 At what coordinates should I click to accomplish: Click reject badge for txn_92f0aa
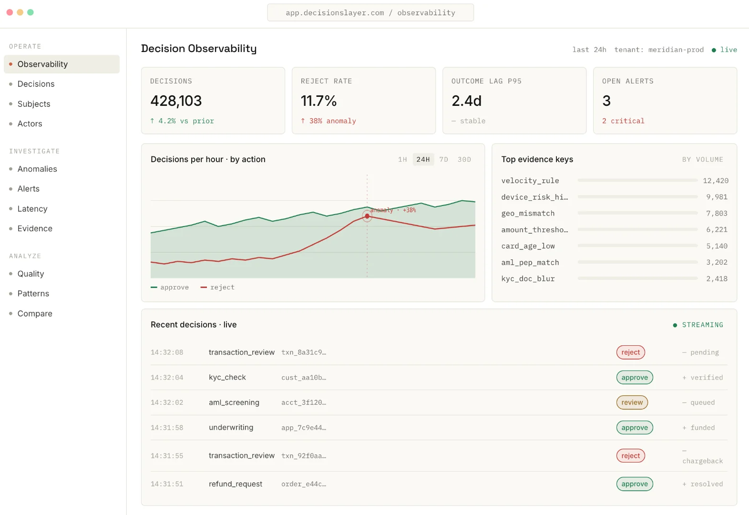[x=630, y=456]
